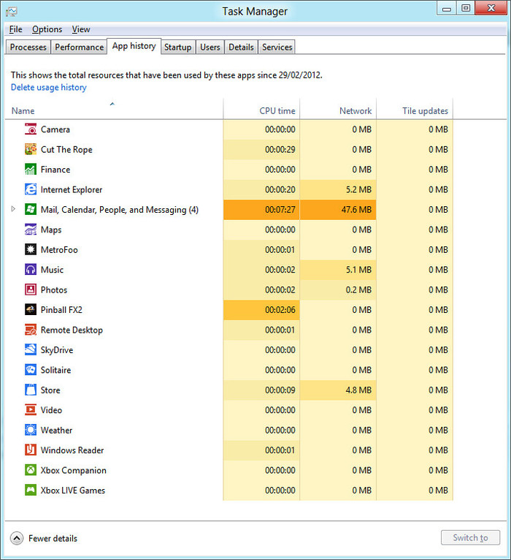Click the Xbox Companion icon
This screenshot has height=560, width=511.
[31, 470]
